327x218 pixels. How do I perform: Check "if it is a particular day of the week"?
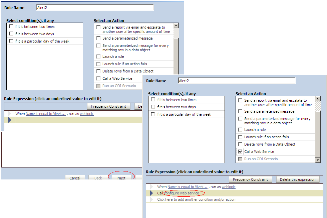[153, 113]
